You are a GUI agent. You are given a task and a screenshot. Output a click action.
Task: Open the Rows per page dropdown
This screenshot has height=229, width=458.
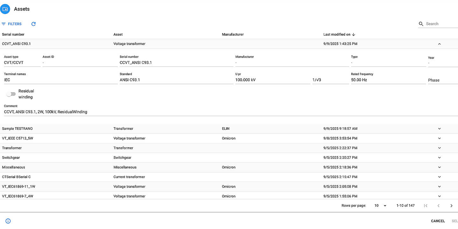[380, 206]
